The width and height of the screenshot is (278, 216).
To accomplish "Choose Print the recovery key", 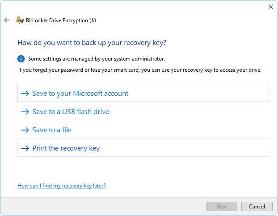I will coord(66,148).
